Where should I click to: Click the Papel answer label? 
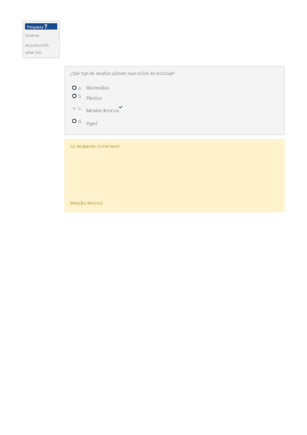point(91,124)
